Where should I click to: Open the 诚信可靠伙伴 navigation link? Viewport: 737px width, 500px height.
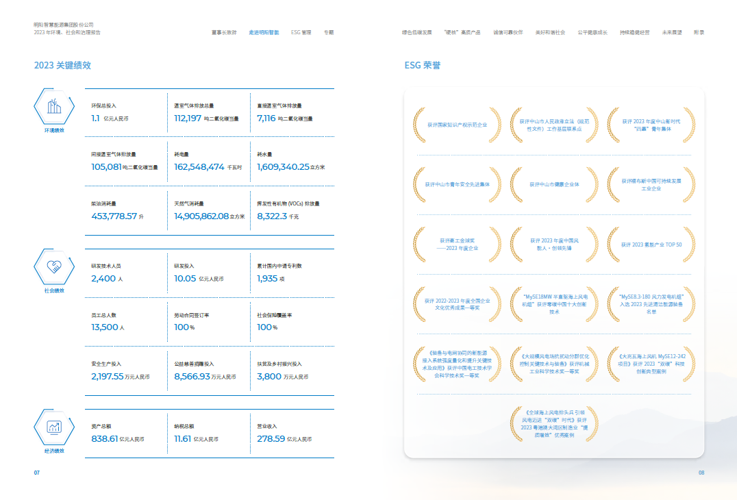pos(508,32)
